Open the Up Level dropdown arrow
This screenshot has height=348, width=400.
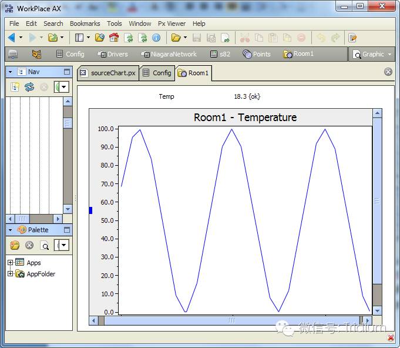click(x=62, y=38)
